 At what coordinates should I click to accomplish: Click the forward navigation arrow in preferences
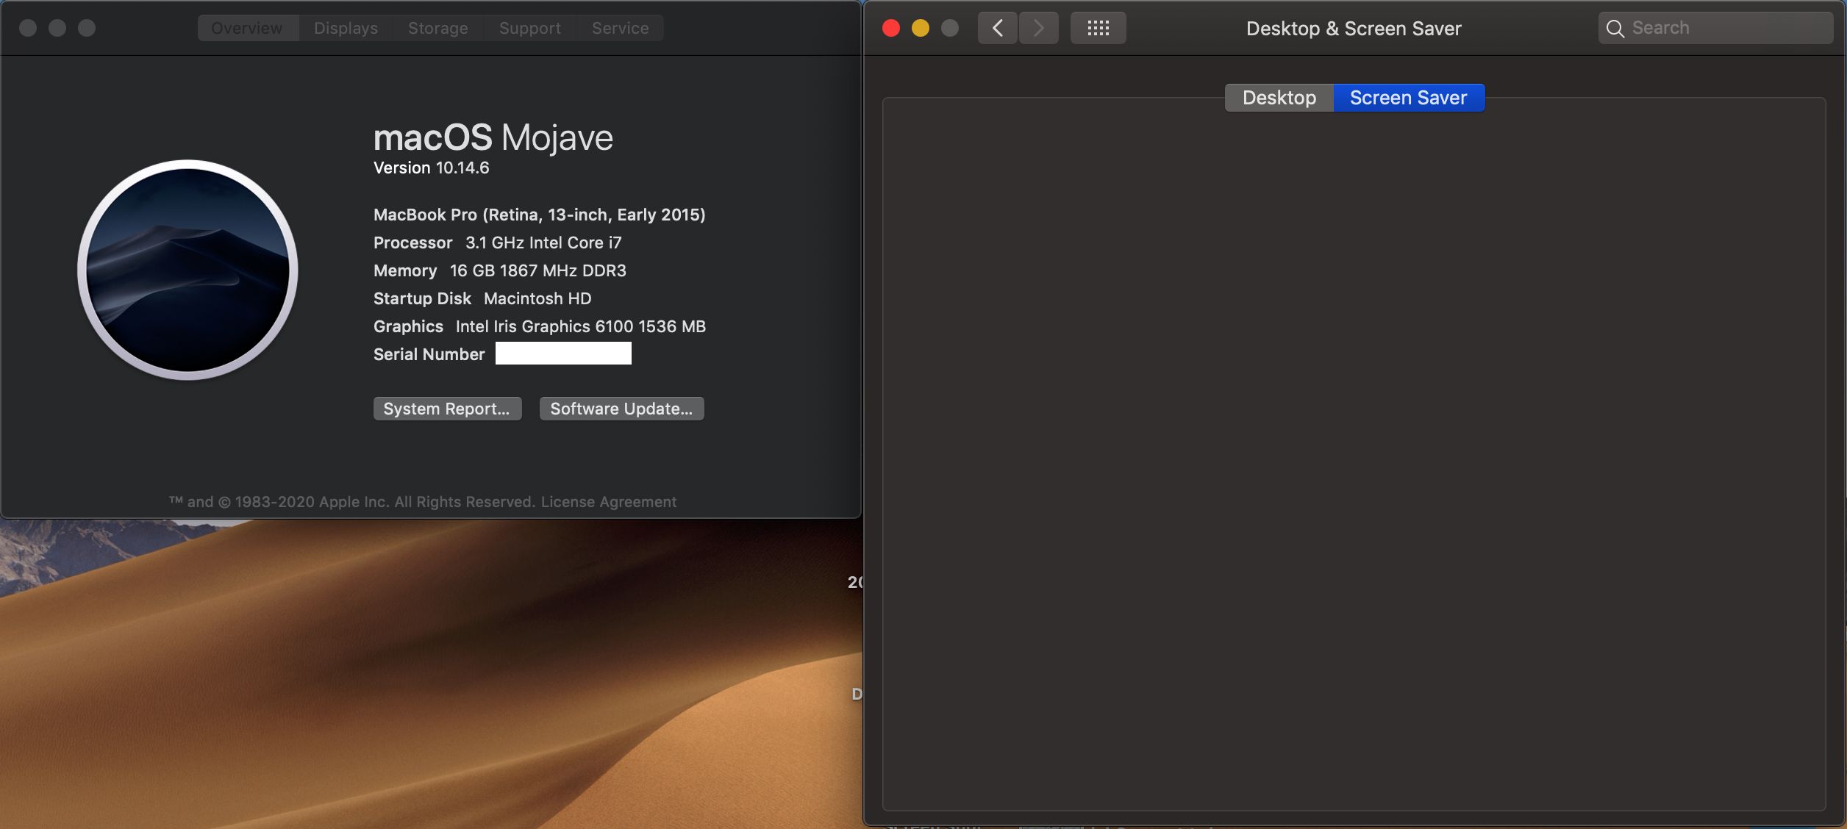click(x=1038, y=27)
